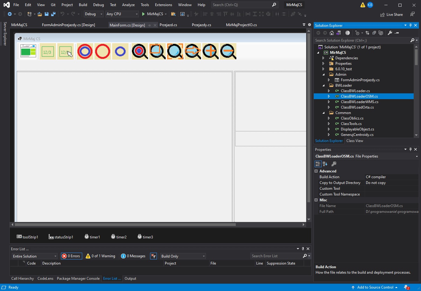Open Debug configuration dropdown
Viewport: 421px width, 291px height.
tap(94, 14)
